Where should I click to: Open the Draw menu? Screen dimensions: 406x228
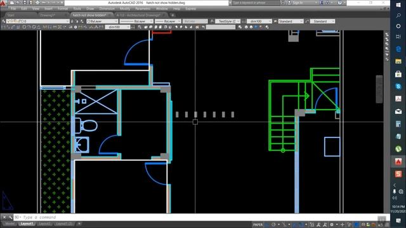pos(90,9)
